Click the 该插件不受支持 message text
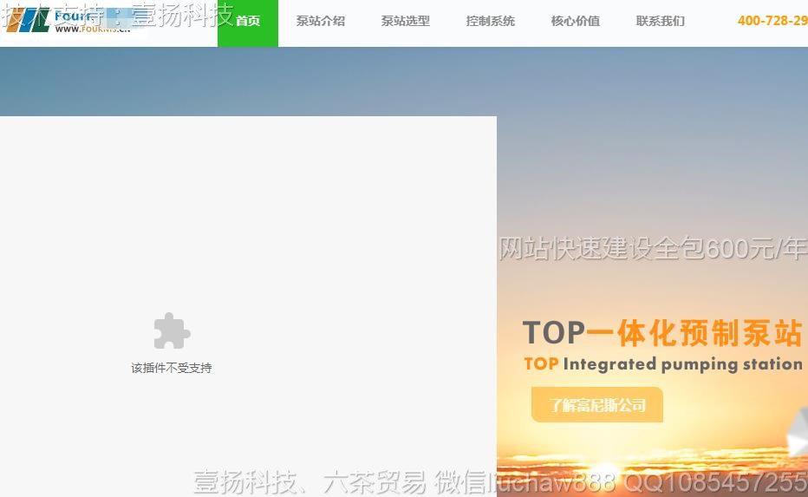This screenshot has width=808, height=497. pyautogui.click(x=171, y=368)
